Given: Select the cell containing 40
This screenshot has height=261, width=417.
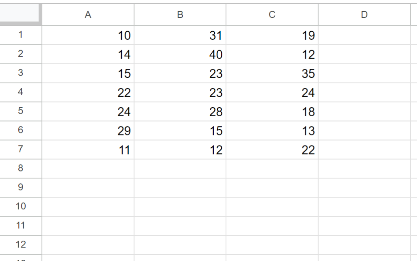Looking at the screenshot, I should tap(180, 54).
